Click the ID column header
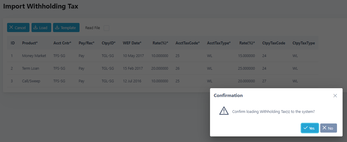The image size is (347, 142). tap(13, 43)
